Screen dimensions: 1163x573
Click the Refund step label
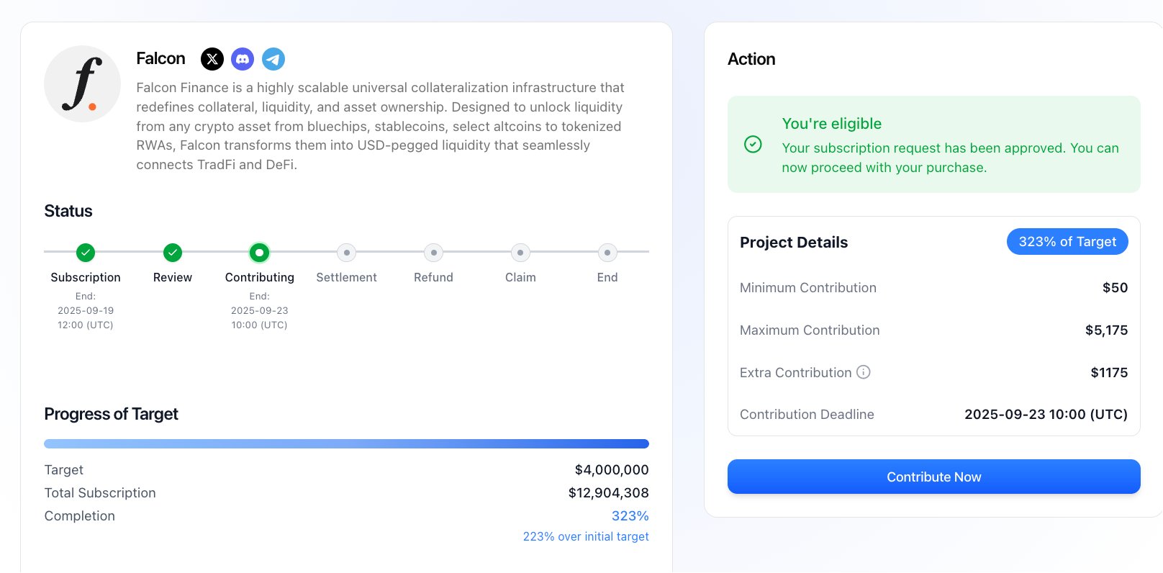click(x=433, y=277)
